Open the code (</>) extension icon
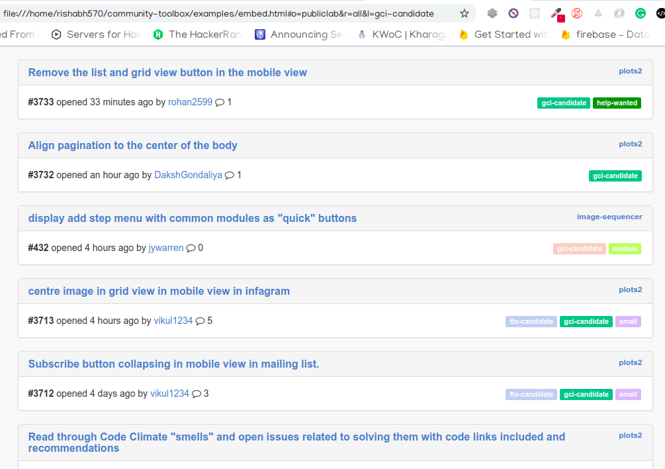The height and width of the screenshot is (469, 665). click(x=660, y=13)
